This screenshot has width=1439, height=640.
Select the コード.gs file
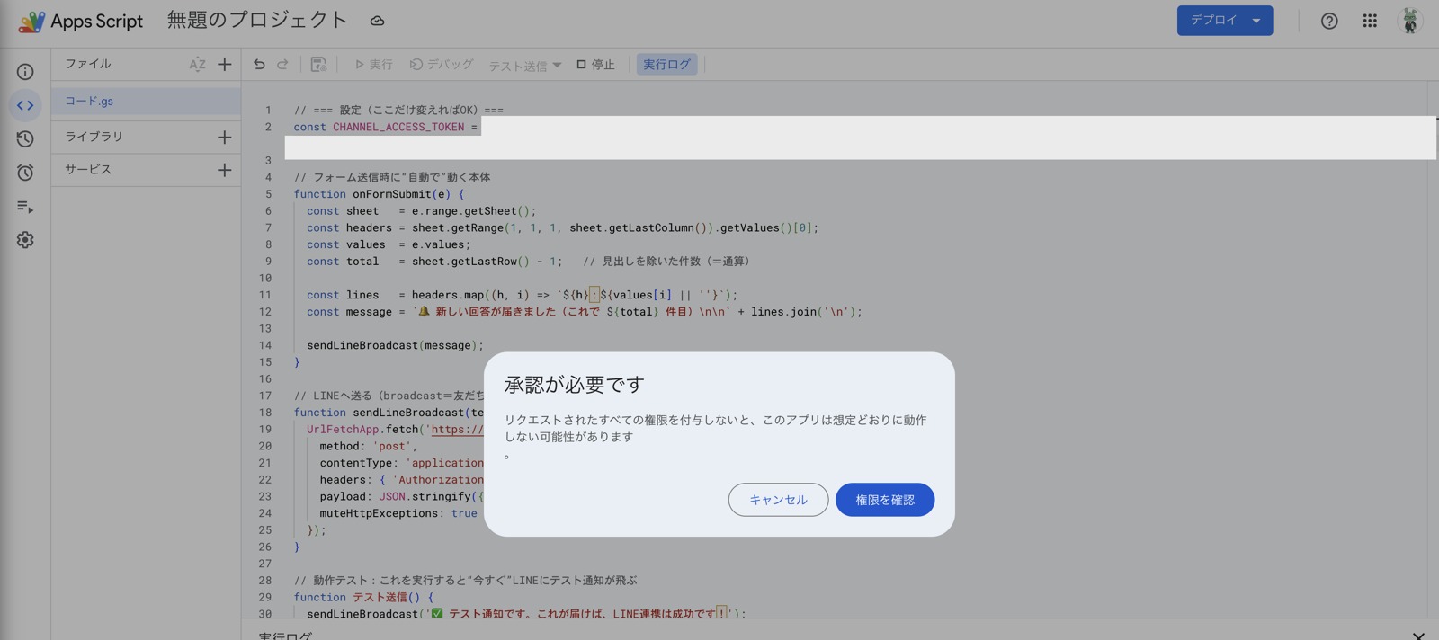pos(146,102)
